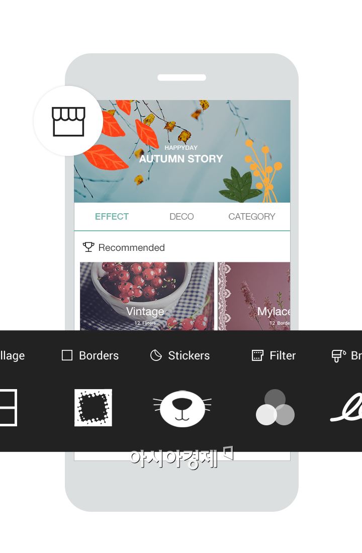362x553 pixels.
Task: Click the paint roller Brush icon
Action: 339,355
